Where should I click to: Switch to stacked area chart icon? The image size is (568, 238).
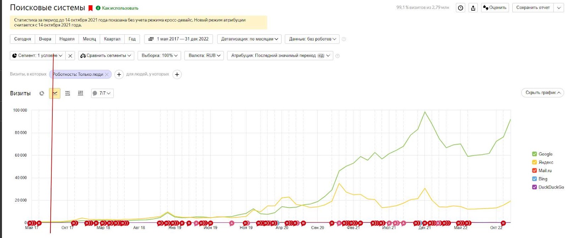(x=68, y=93)
